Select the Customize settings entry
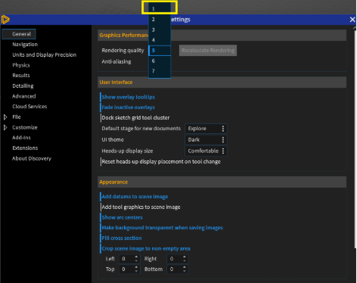Viewport: 357px width, 283px height. pyautogui.click(x=25, y=127)
